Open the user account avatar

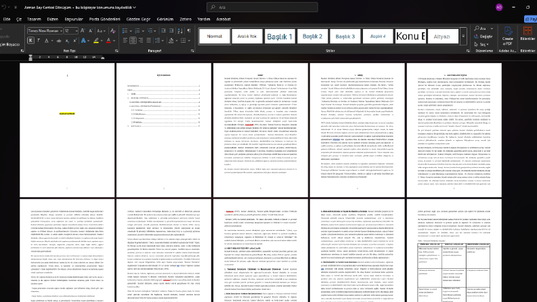pos(499,7)
